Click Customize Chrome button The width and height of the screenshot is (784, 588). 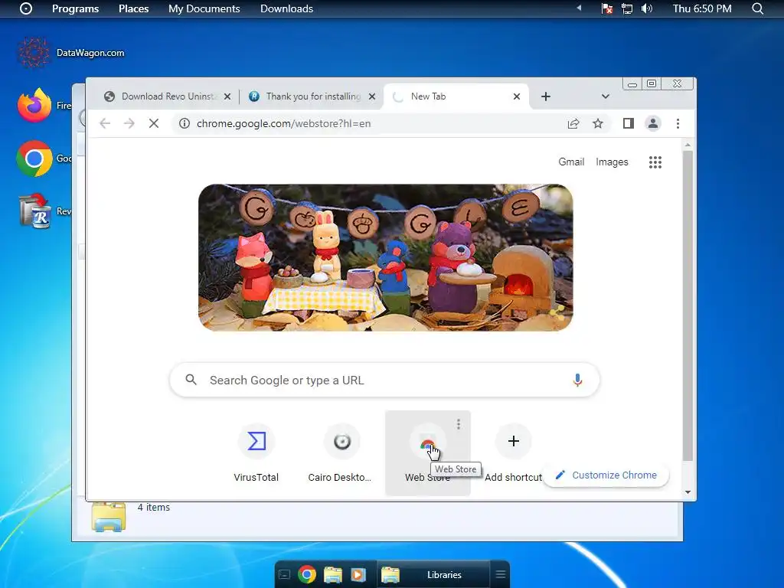pyautogui.click(x=606, y=475)
